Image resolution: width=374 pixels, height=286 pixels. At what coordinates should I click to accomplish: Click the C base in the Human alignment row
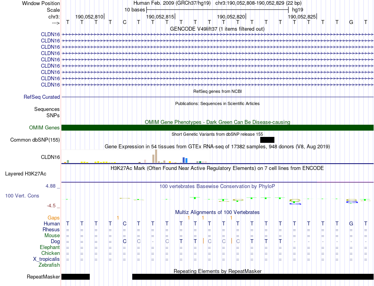[x=124, y=224]
